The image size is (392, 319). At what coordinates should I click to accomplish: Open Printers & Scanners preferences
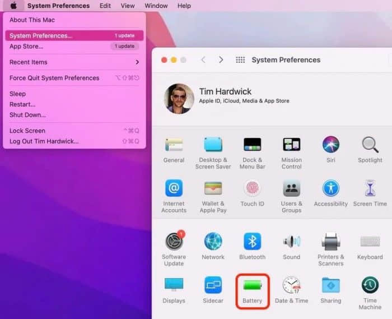coord(331,249)
